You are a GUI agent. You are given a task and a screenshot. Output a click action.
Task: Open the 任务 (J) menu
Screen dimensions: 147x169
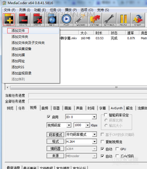(x=56, y=10)
